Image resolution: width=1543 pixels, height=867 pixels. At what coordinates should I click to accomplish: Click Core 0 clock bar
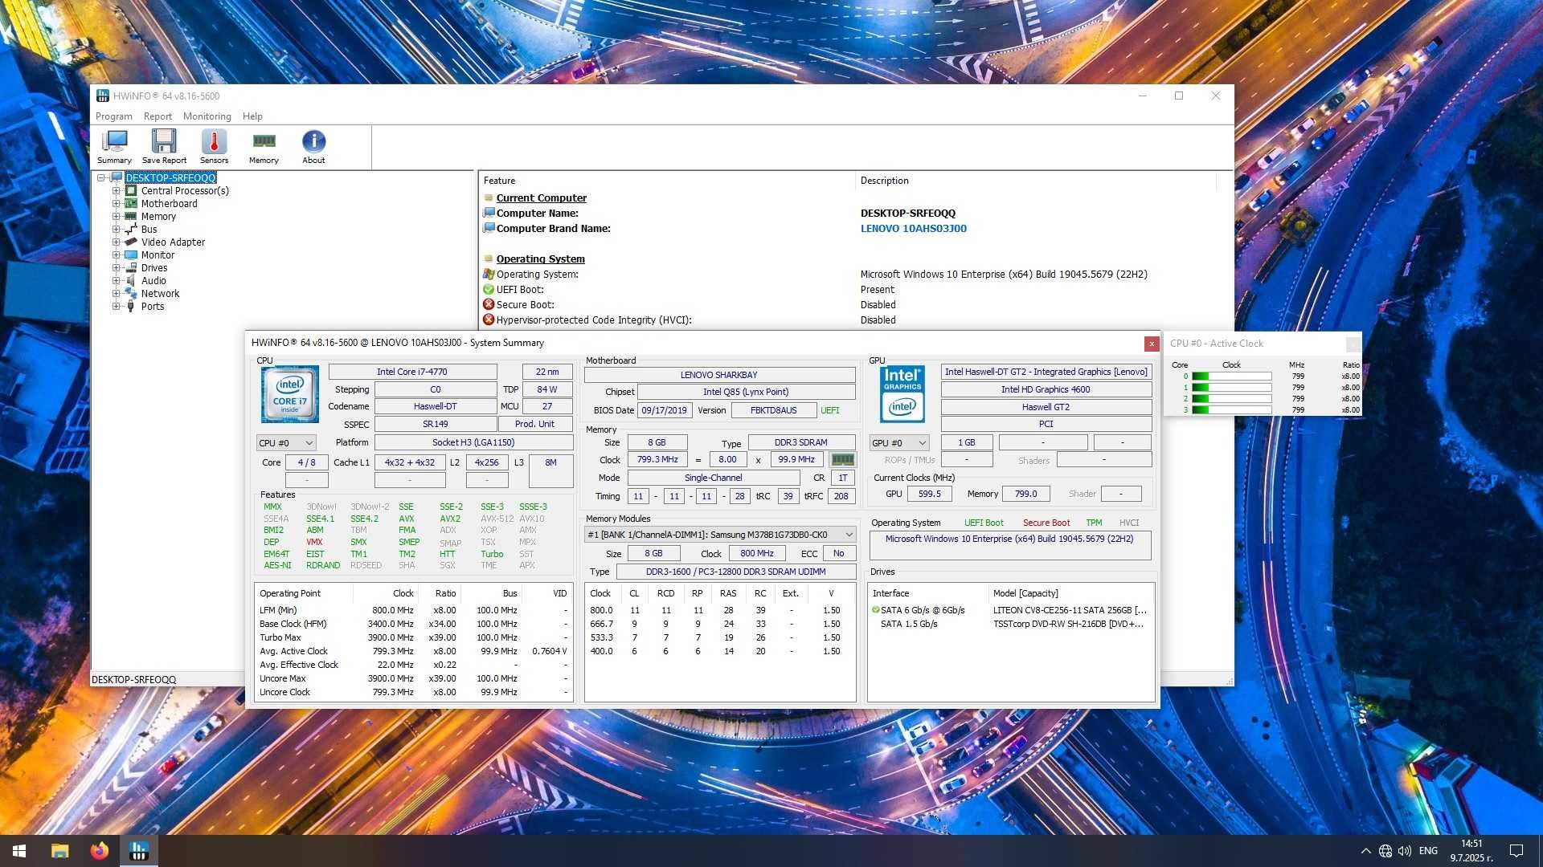point(1231,377)
